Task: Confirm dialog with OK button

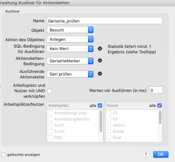Action: coord(161,154)
